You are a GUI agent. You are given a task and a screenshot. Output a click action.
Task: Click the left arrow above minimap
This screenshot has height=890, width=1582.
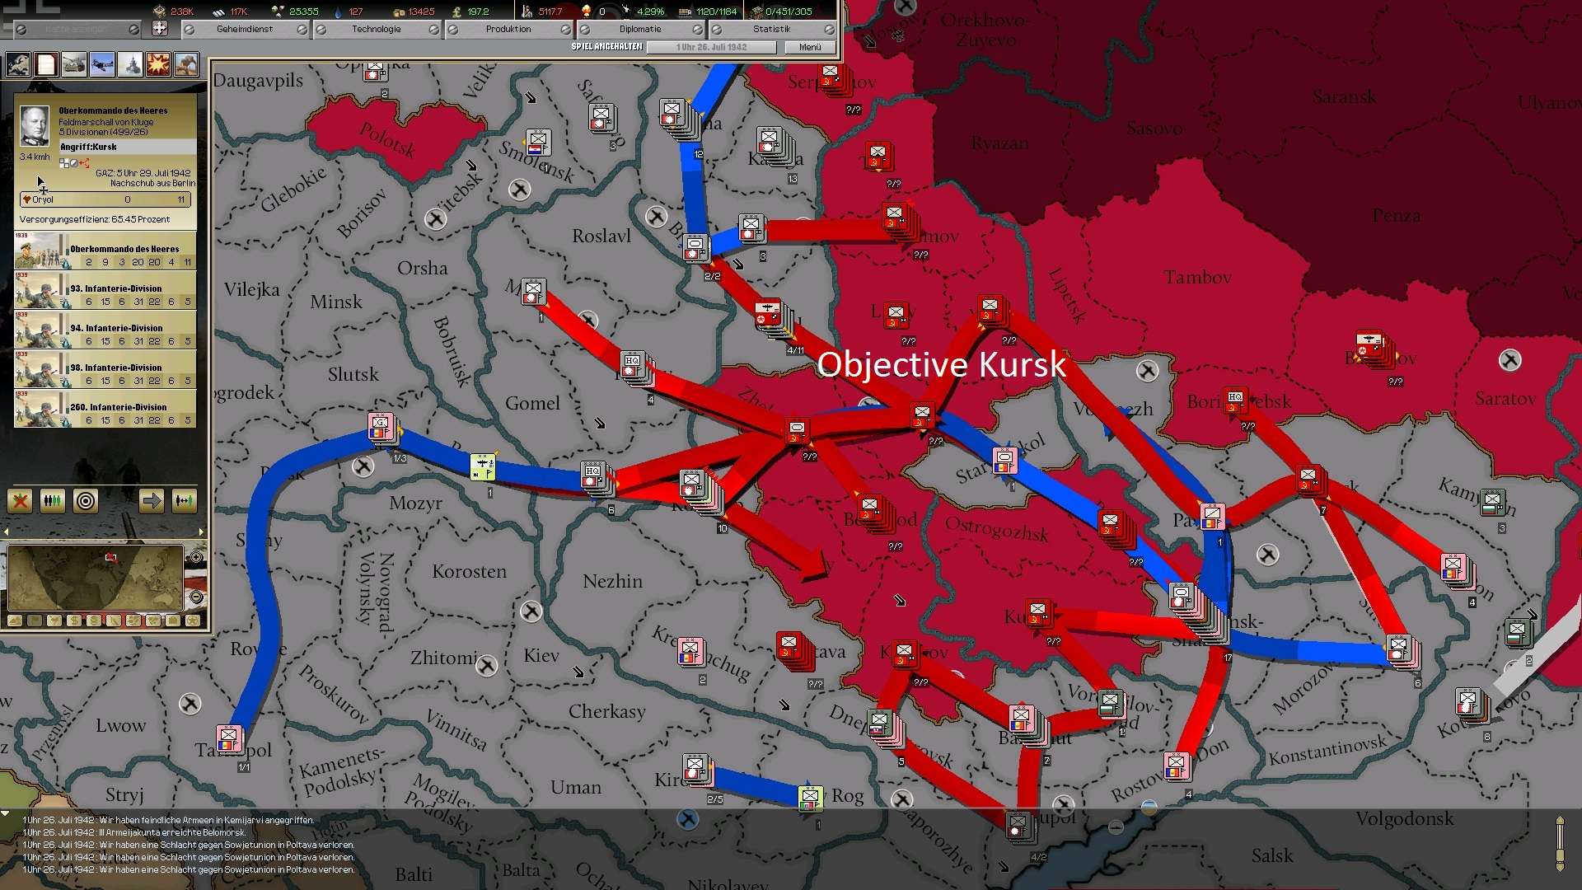pos(7,532)
